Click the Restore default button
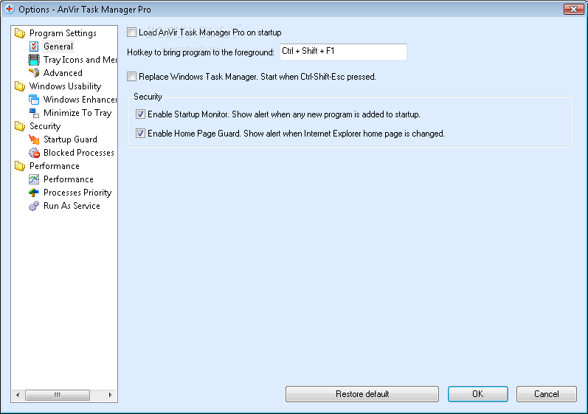The image size is (588, 414). 362,394
